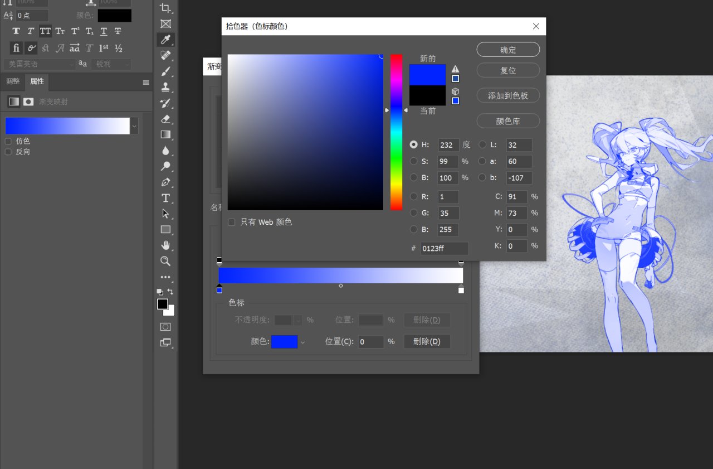Select the H hue radio button
The height and width of the screenshot is (469, 713).
(413, 144)
